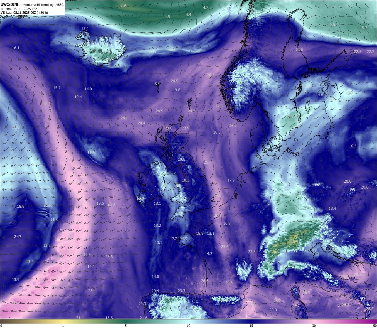
Task: Click the '26.4' value label
Action: click(x=211, y=75)
